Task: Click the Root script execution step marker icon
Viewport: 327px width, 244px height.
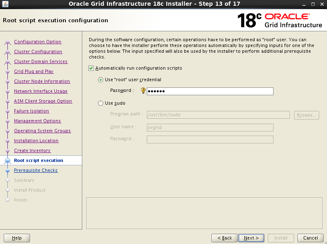Action: (x=8, y=160)
